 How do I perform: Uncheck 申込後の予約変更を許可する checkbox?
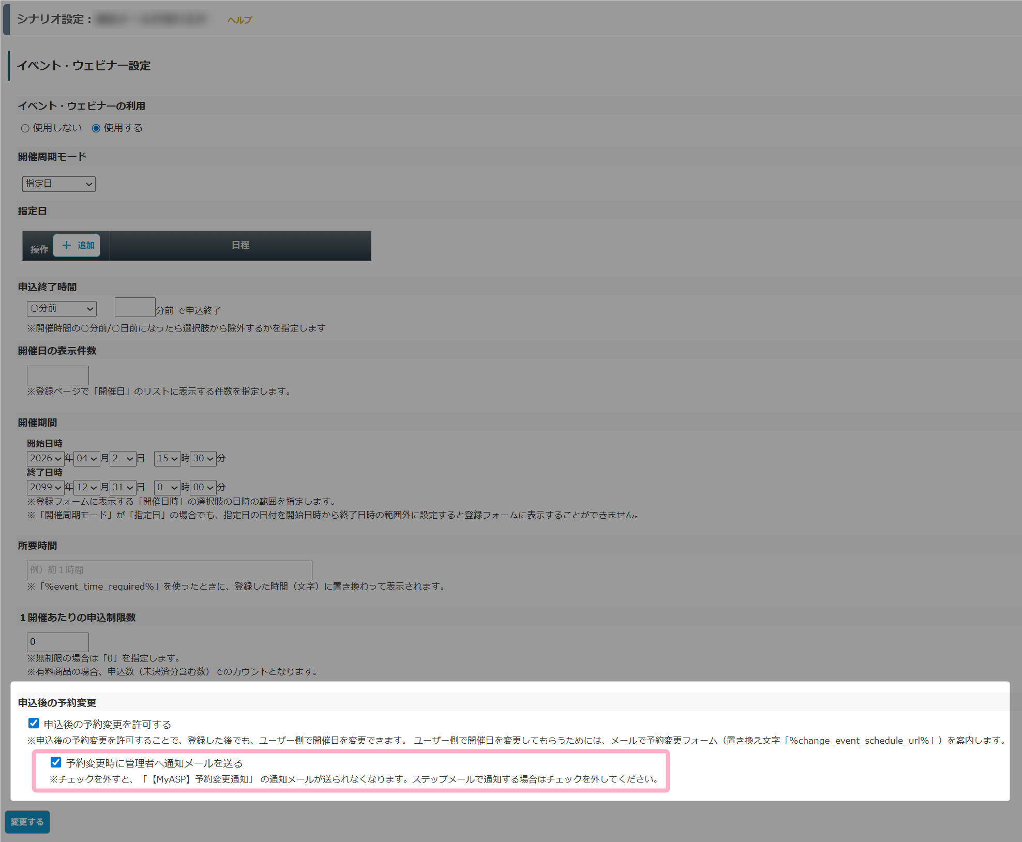34,723
